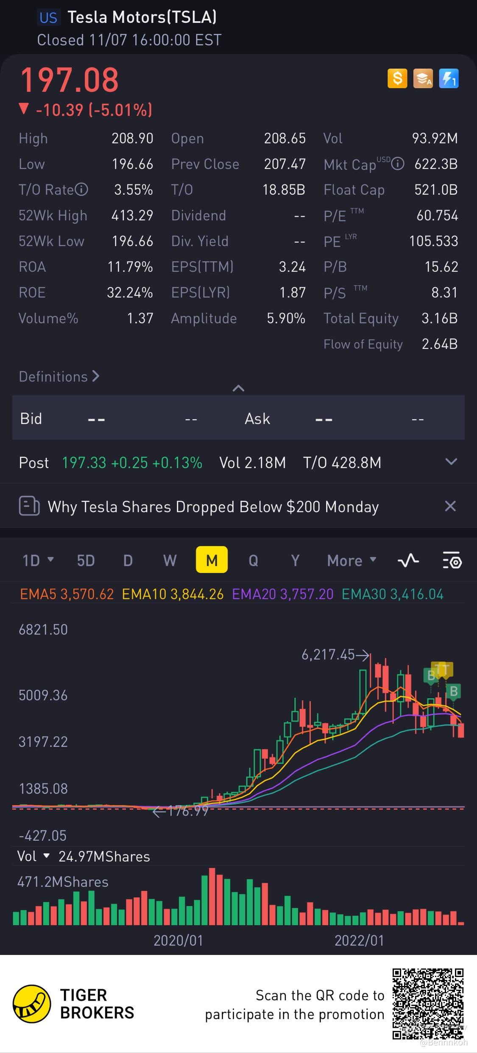
Task: Read Why Tesla Shares Dropped news headline
Action: click(x=213, y=507)
